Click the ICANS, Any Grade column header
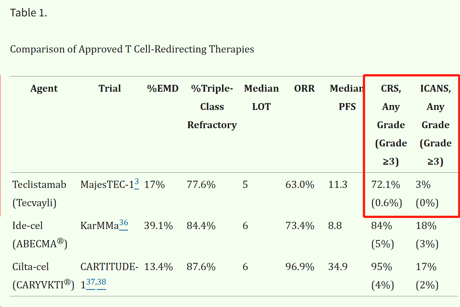The image size is (460, 307). (436, 125)
